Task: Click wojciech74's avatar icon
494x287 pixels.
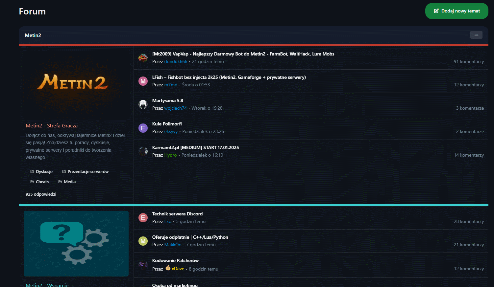Action: [x=143, y=104]
